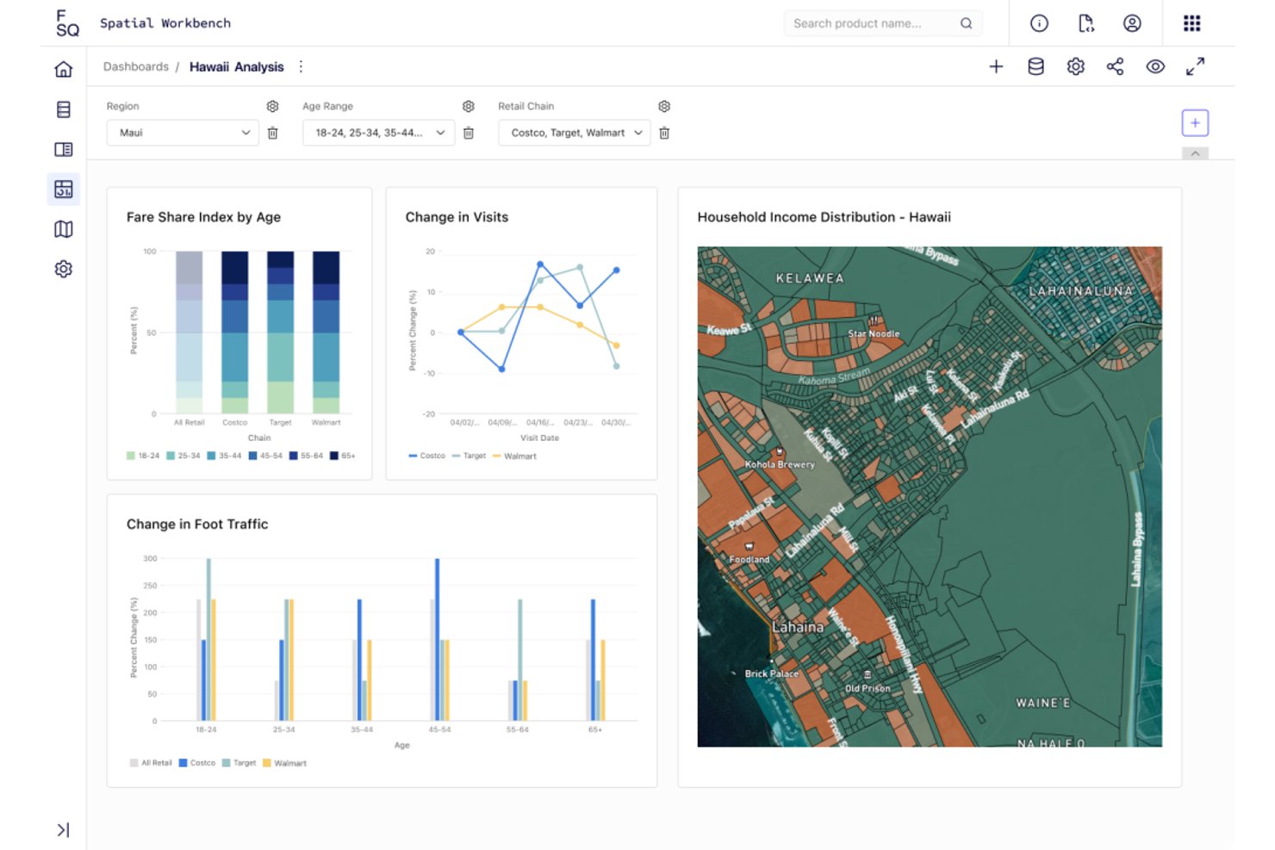Click the Brick Palace label on the map
The height and width of the screenshot is (850, 1275).
[x=772, y=673]
